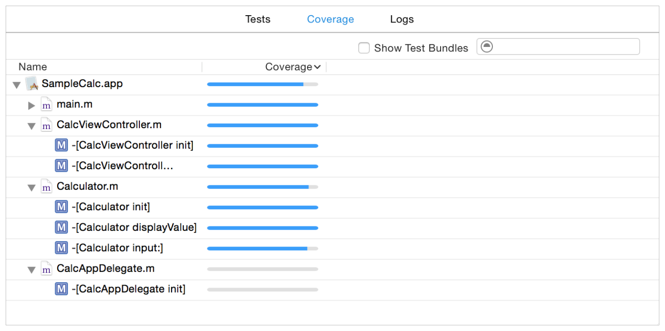Switch to the Tests tab
This screenshot has height=331, width=665.
click(258, 19)
